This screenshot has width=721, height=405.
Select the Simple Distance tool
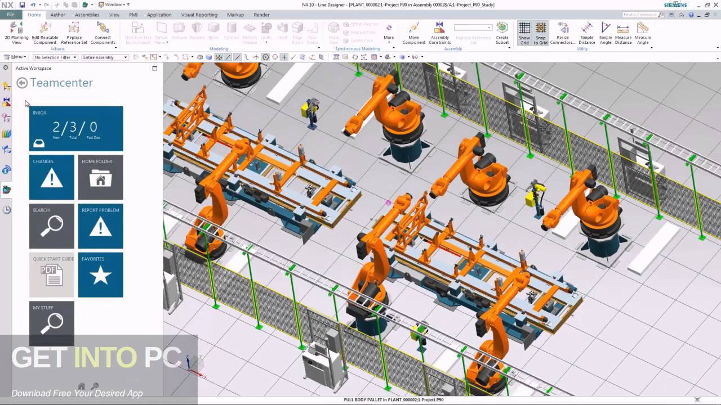(586, 33)
